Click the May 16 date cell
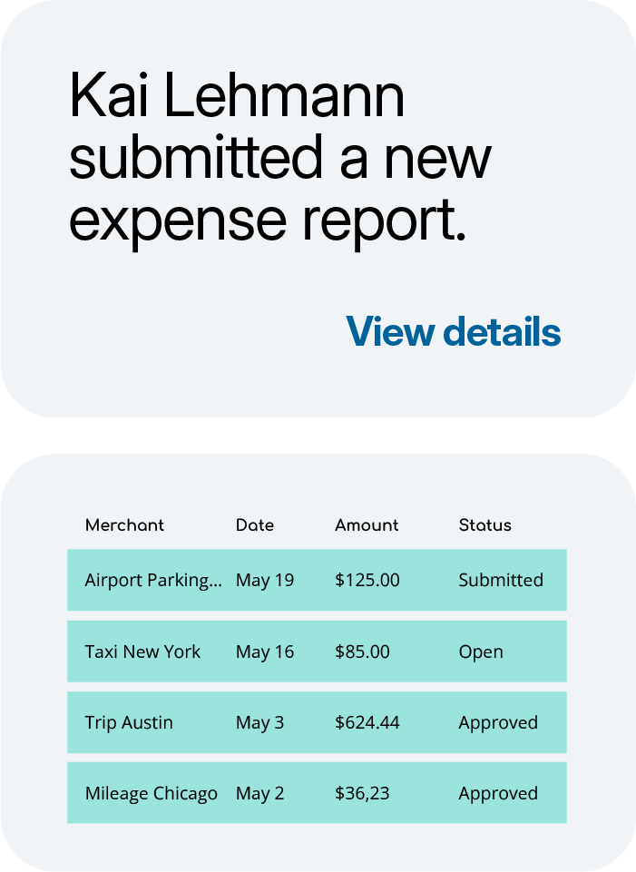 coord(265,652)
